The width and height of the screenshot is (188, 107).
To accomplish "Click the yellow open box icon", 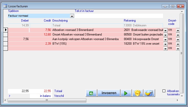I will pos(138,93).
